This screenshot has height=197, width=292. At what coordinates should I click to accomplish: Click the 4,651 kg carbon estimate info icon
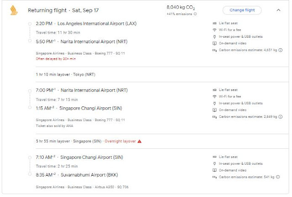282,50
